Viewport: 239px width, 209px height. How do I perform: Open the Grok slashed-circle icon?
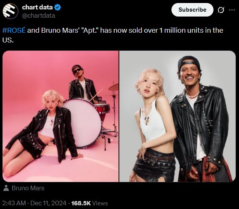click(221, 10)
